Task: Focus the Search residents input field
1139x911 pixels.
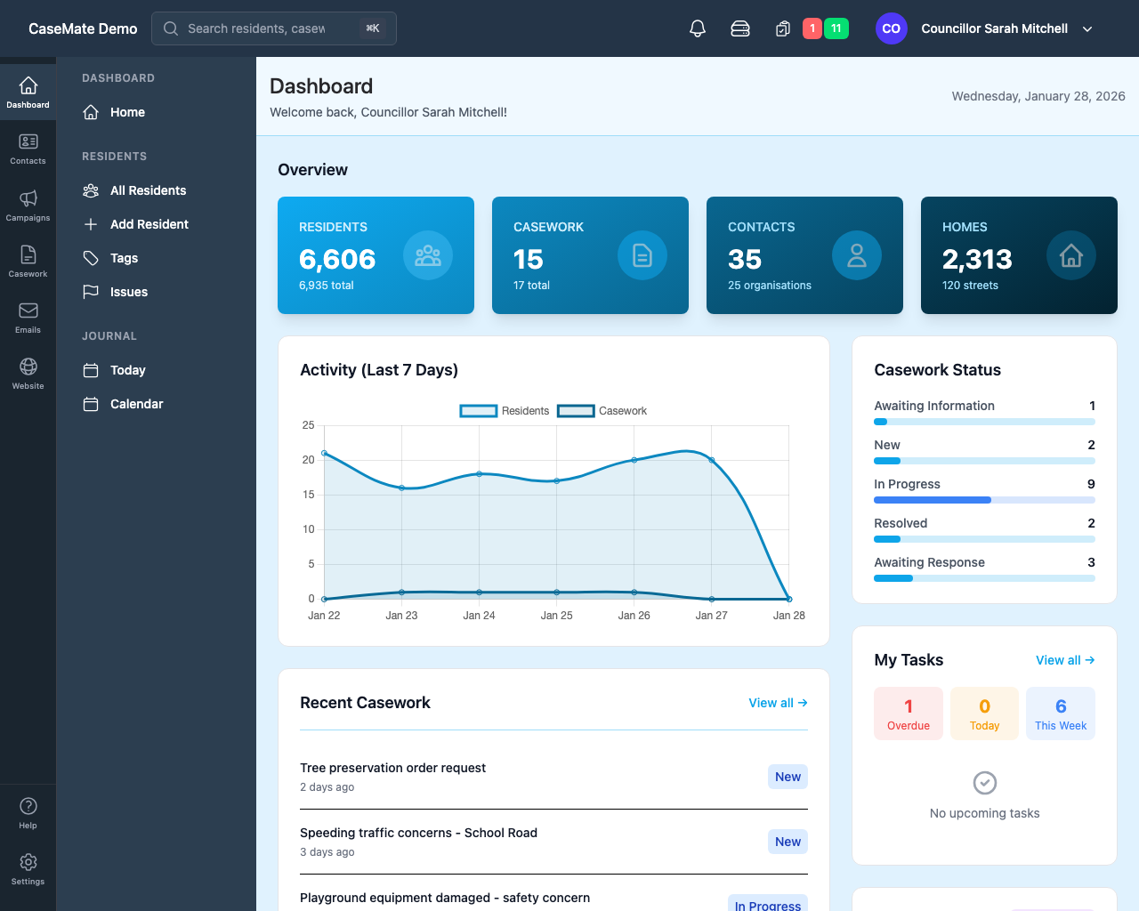Action: click(258, 28)
